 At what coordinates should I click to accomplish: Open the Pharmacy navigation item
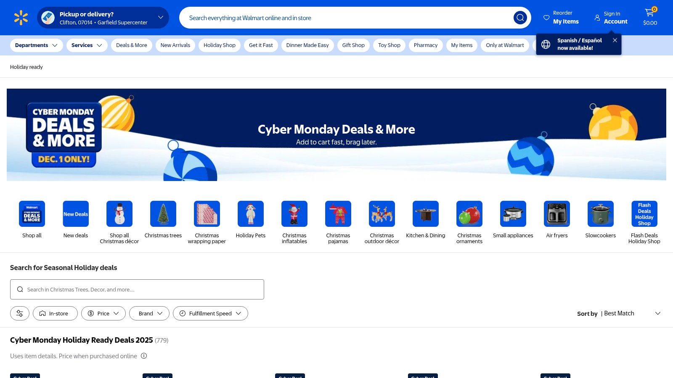tap(425, 45)
